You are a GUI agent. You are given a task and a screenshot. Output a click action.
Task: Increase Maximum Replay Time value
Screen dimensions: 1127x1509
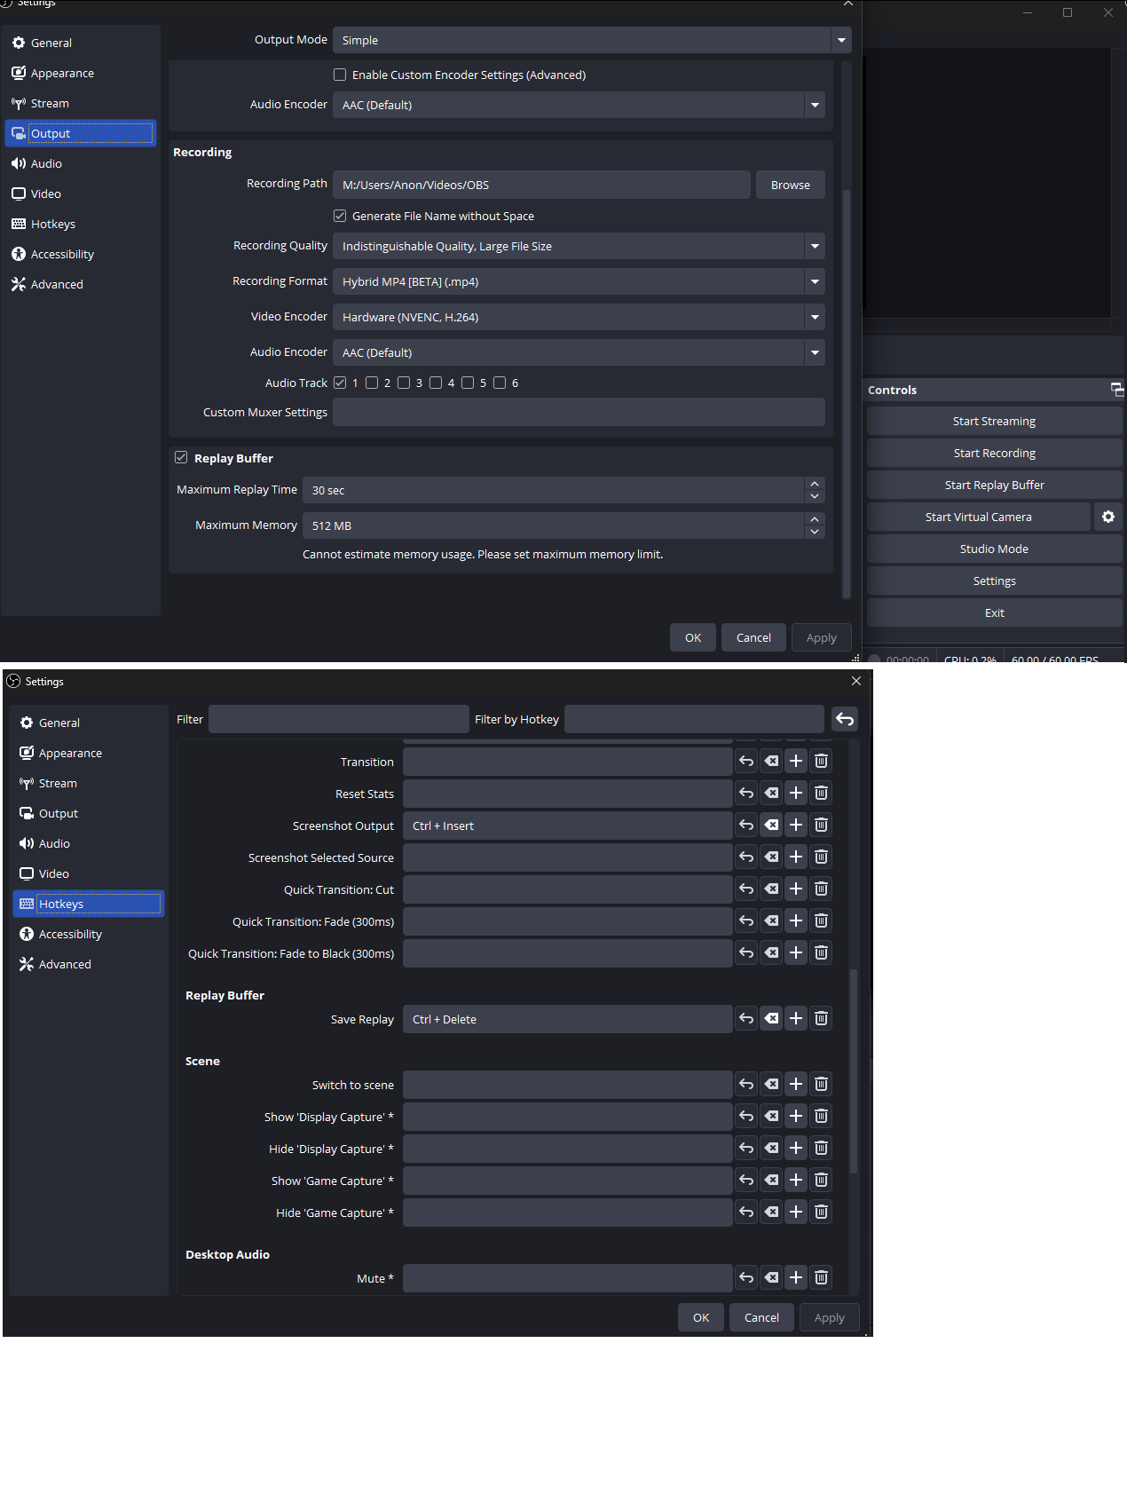(x=815, y=484)
